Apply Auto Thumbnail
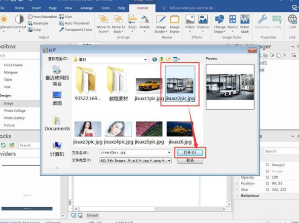Image resolution: width=299 pixels, height=223 pixels. point(75,23)
